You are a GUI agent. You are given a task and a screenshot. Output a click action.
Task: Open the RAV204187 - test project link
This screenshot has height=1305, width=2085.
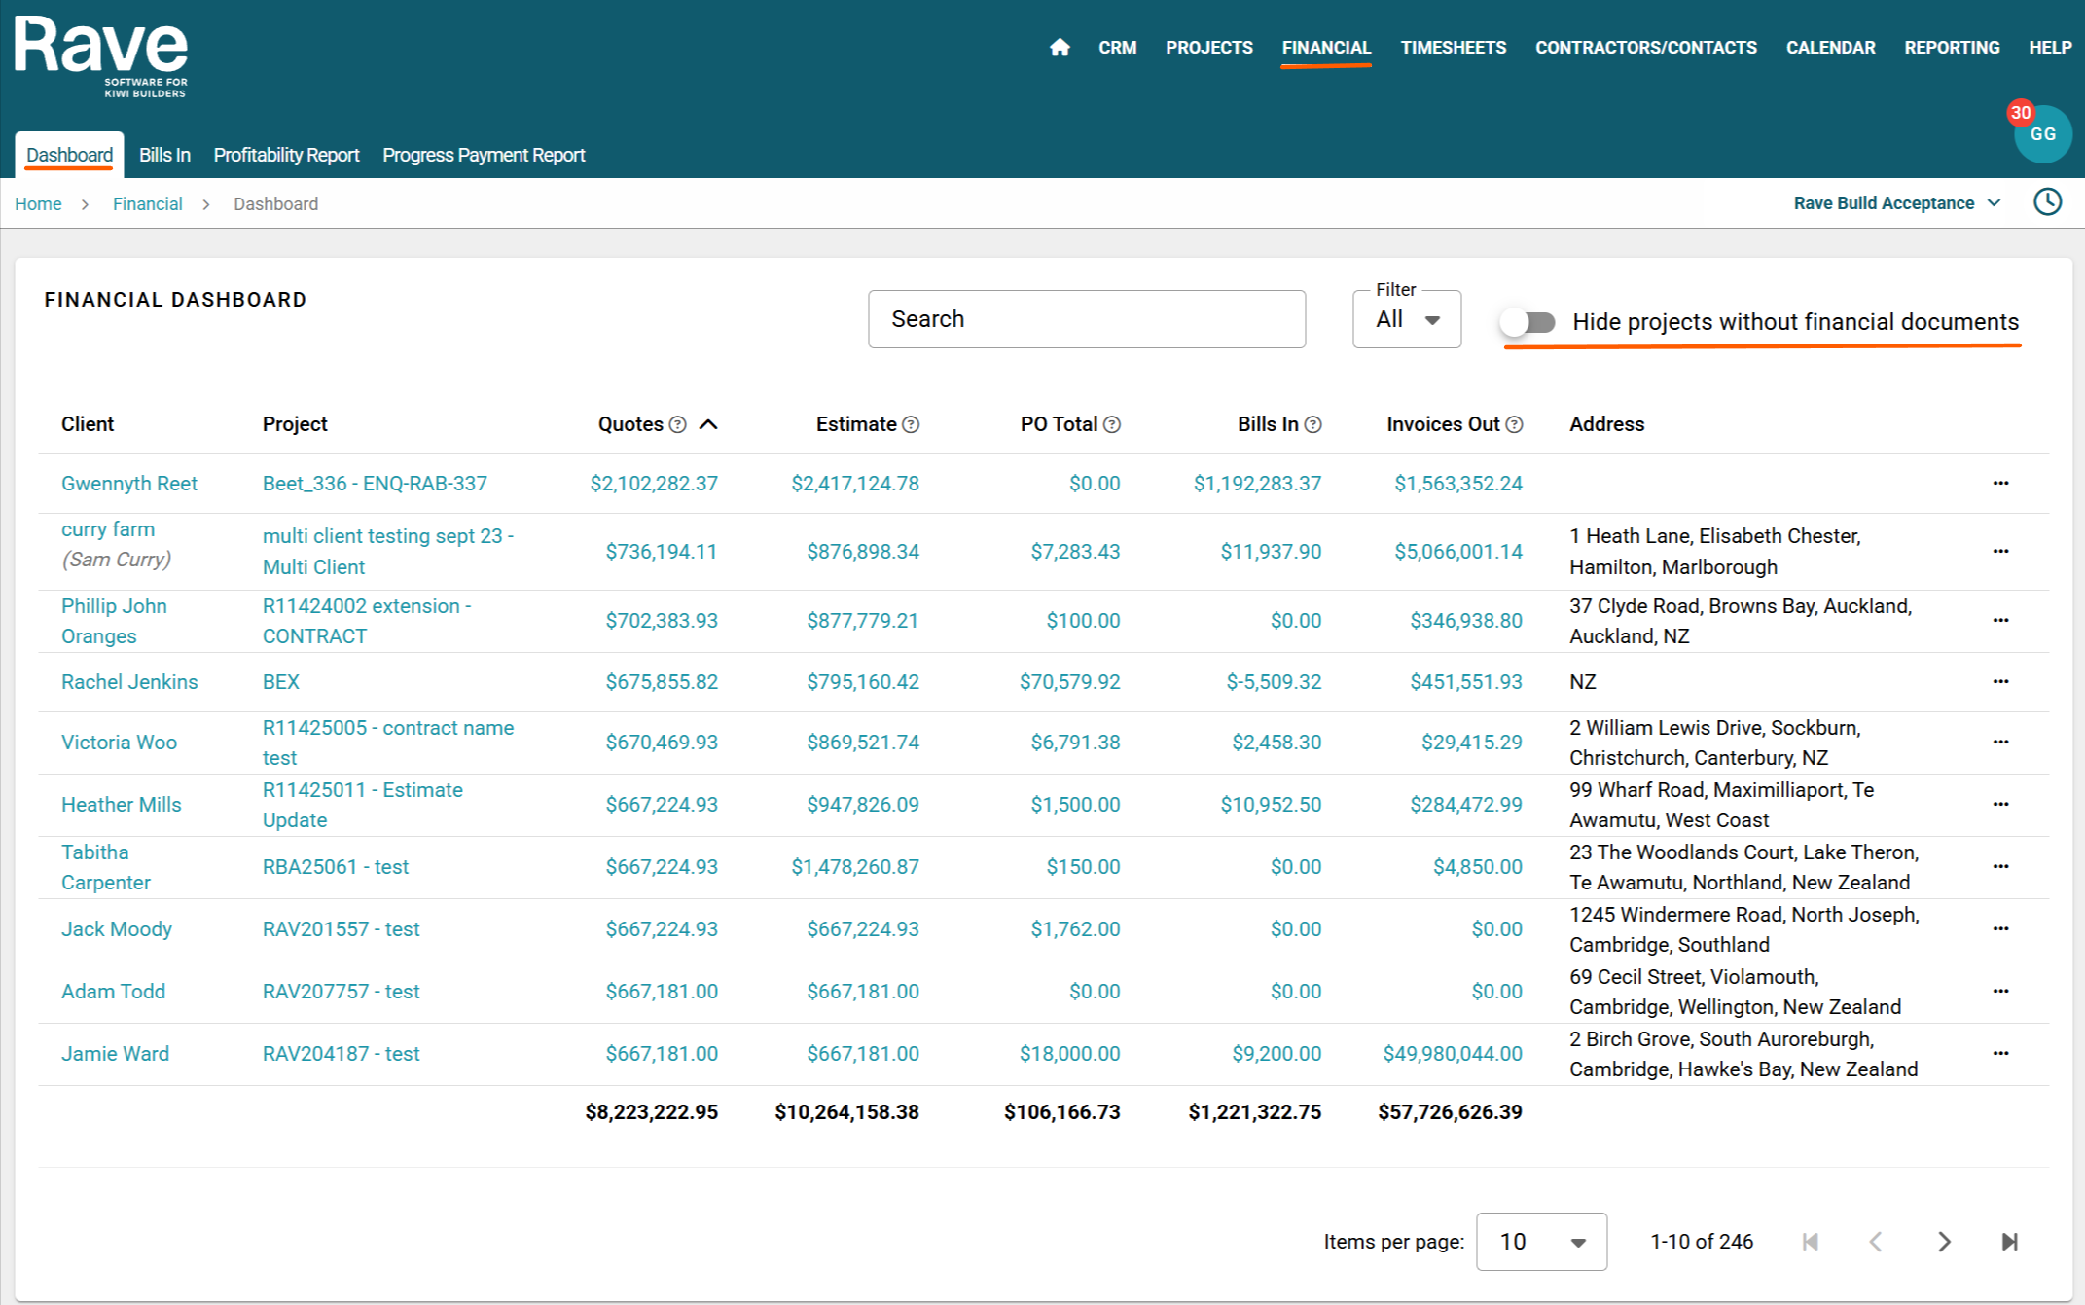click(x=341, y=1054)
